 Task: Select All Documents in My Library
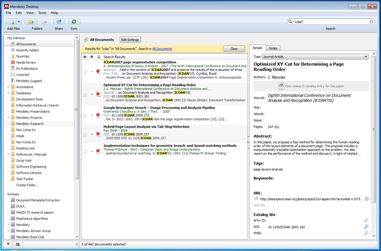[26, 44]
